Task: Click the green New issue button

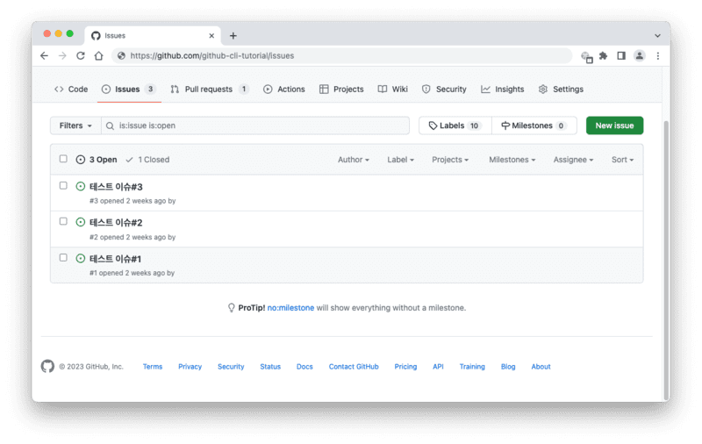Action: (614, 125)
